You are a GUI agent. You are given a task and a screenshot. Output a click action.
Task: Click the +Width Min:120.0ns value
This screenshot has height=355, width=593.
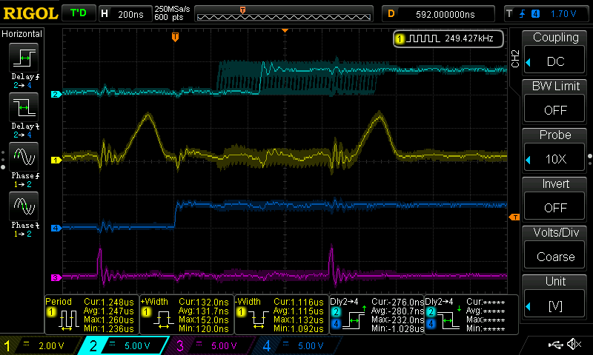[204, 328]
